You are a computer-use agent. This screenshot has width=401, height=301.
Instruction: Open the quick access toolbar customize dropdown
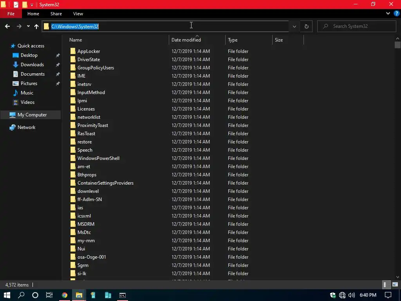pos(32,5)
